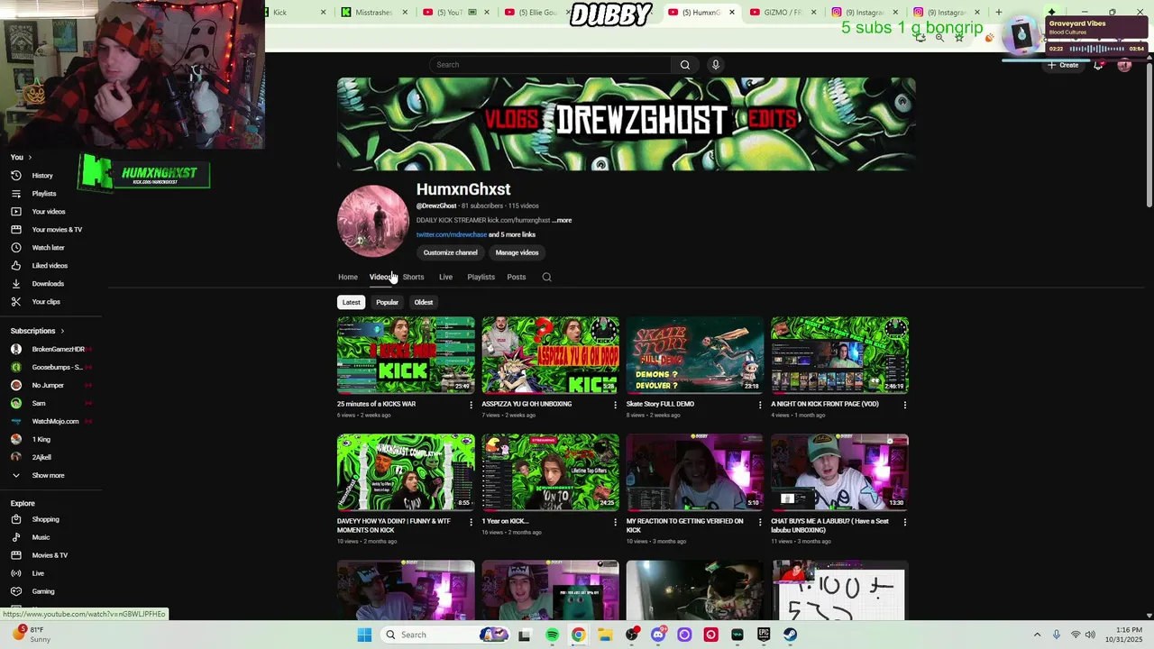Open options menu for ASSPIZZA YU GI OH UNBOXING
This screenshot has width=1154, height=649.
[x=616, y=405]
